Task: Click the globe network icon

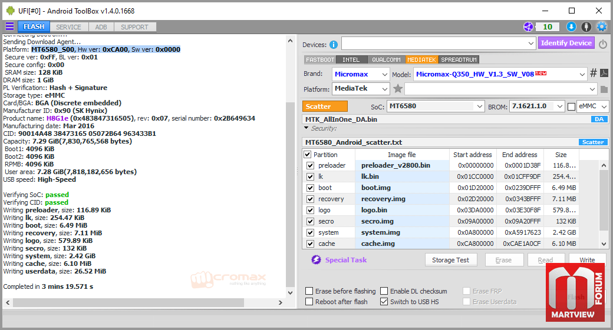Action: [x=528, y=26]
